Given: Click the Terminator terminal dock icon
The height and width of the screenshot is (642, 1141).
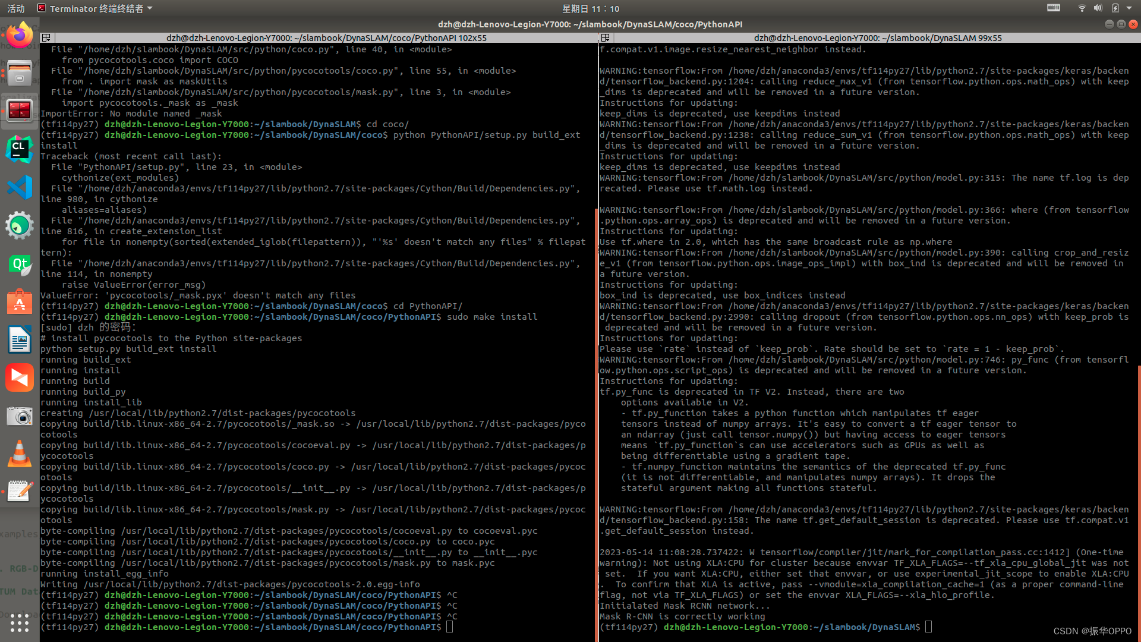Looking at the screenshot, I should coord(20,111).
